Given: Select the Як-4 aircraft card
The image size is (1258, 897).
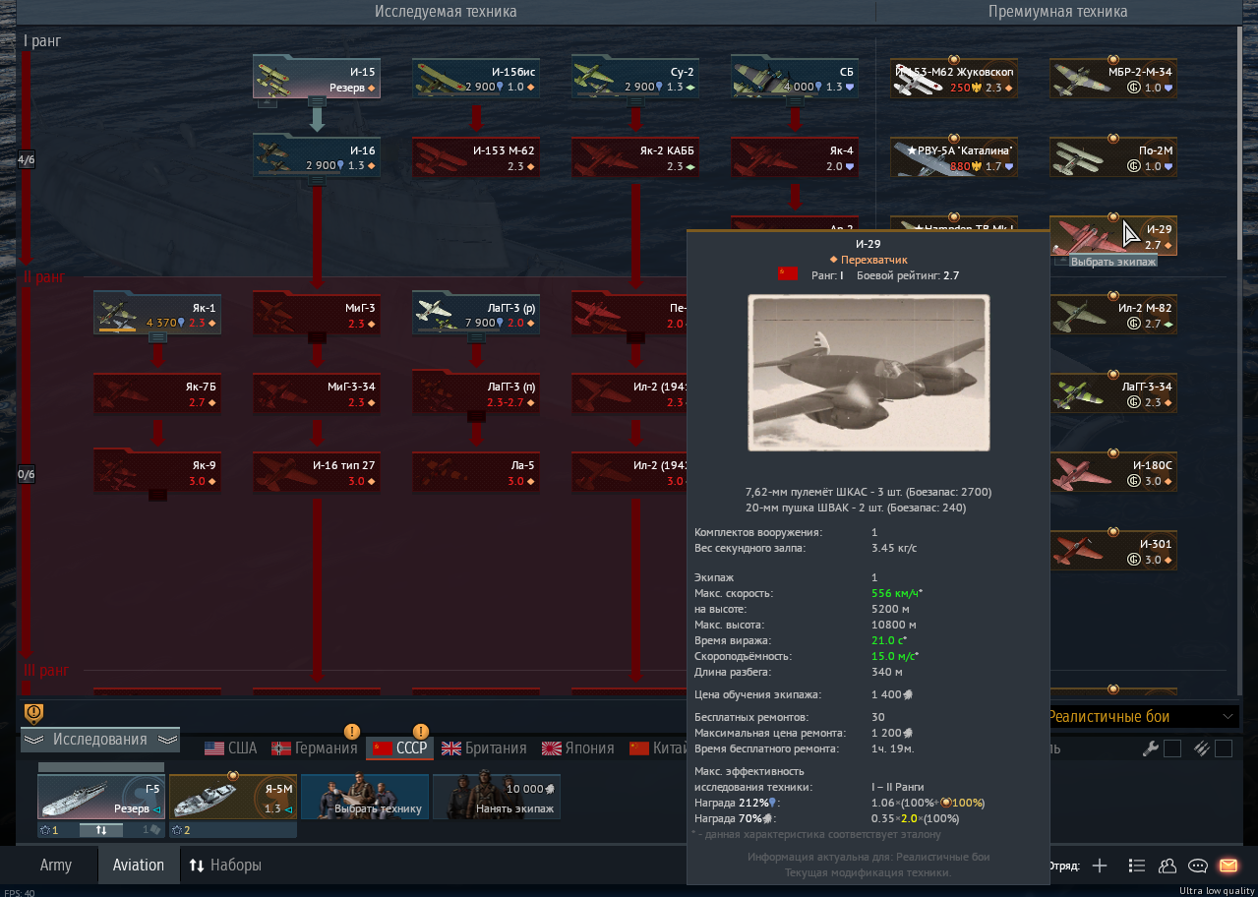Looking at the screenshot, I should point(795,158).
